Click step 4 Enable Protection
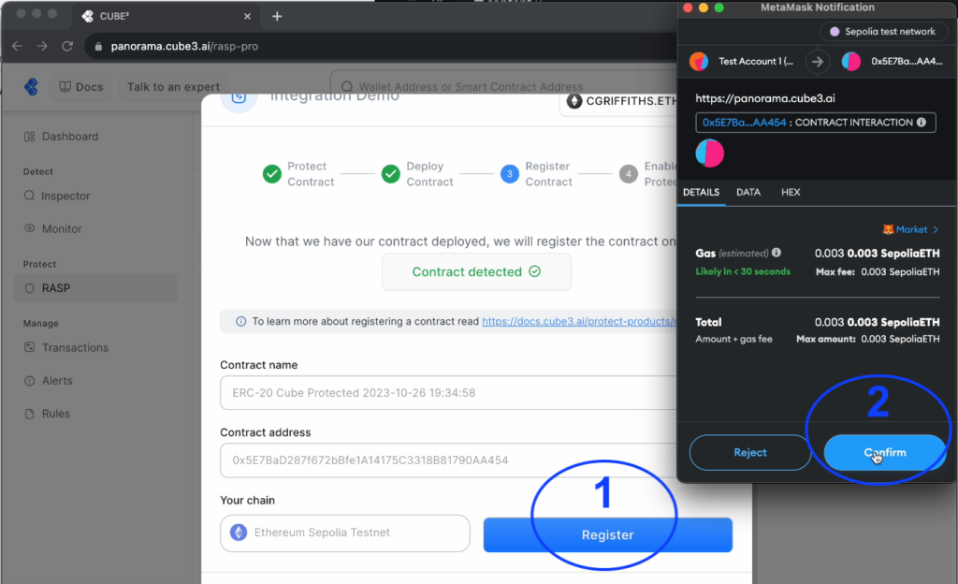The height and width of the screenshot is (584, 958). pyautogui.click(x=629, y=174)
